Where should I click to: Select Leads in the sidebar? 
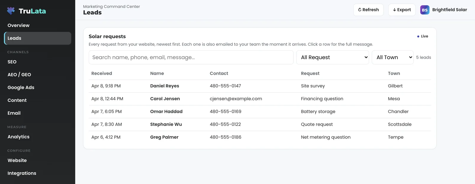click(38, 38)
